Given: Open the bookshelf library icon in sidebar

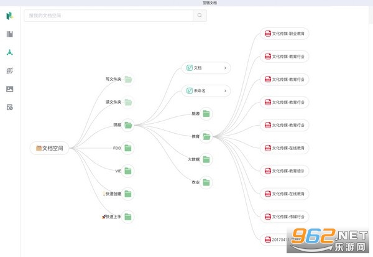Looking at the screenshot, I should coord(10,34).
